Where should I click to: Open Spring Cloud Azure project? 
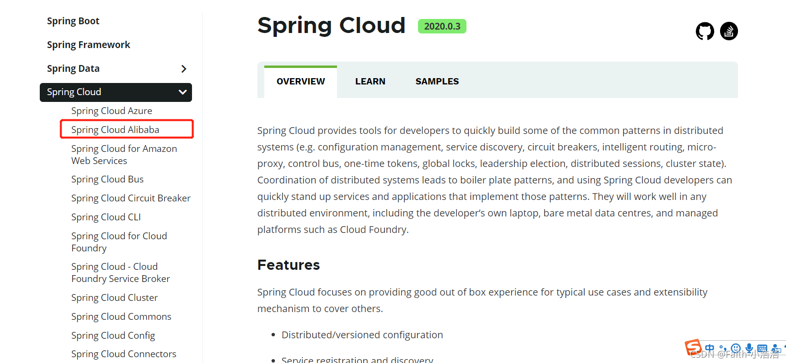(x=112, y=111)
